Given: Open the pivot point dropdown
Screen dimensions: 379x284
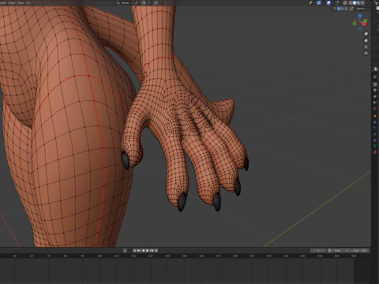Looking at the screenshot, I should coord(137,2).
